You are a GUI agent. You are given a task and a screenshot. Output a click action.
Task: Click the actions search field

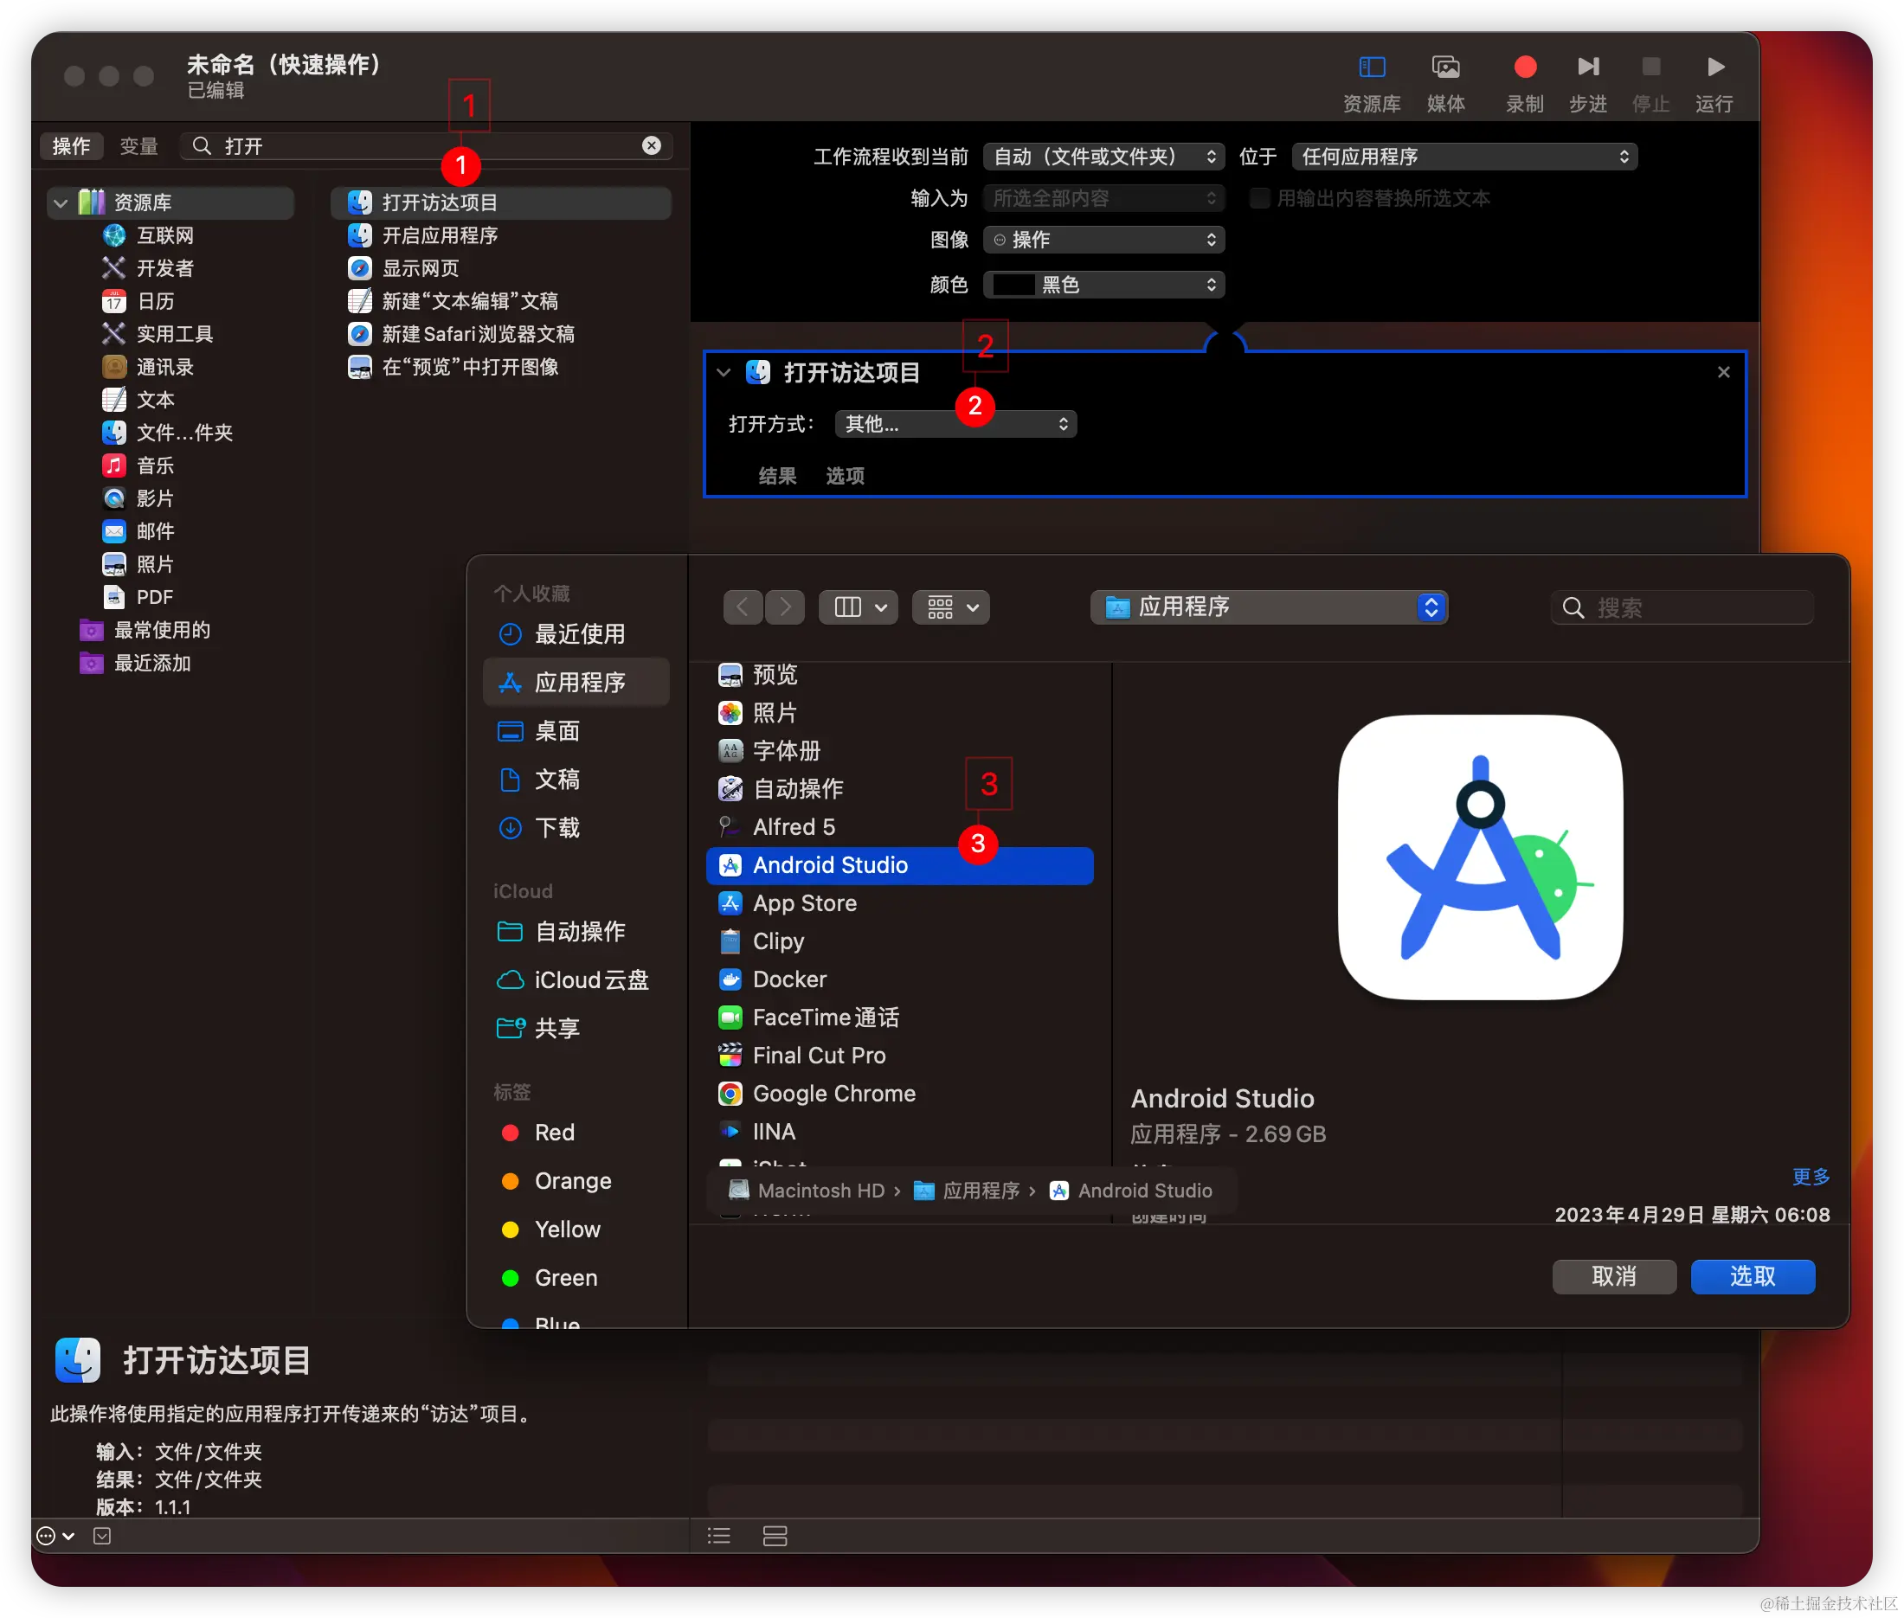(x=427, y=146)
